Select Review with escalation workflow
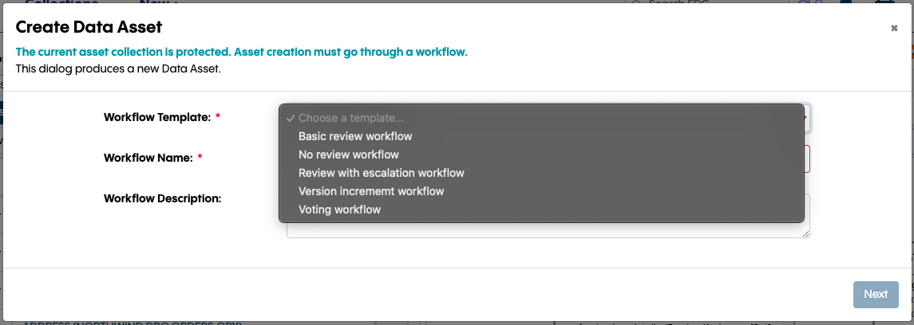 (x=381, y=173)
